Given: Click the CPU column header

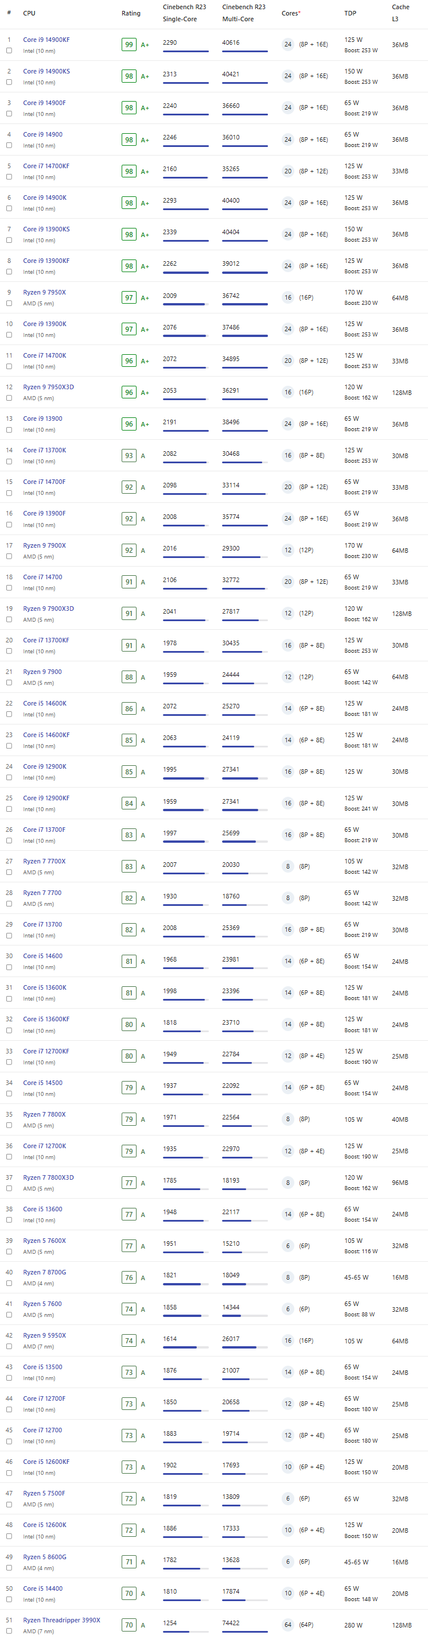Looking at the screenshot, I should [29, 13].
